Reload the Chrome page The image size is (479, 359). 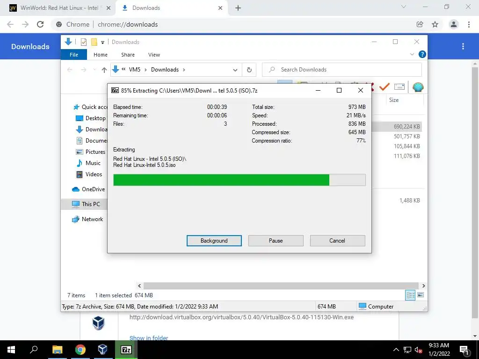coord(40,24)
